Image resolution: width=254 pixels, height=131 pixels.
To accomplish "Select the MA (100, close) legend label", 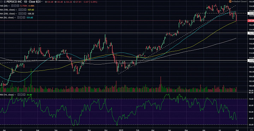I will [7, 10].
